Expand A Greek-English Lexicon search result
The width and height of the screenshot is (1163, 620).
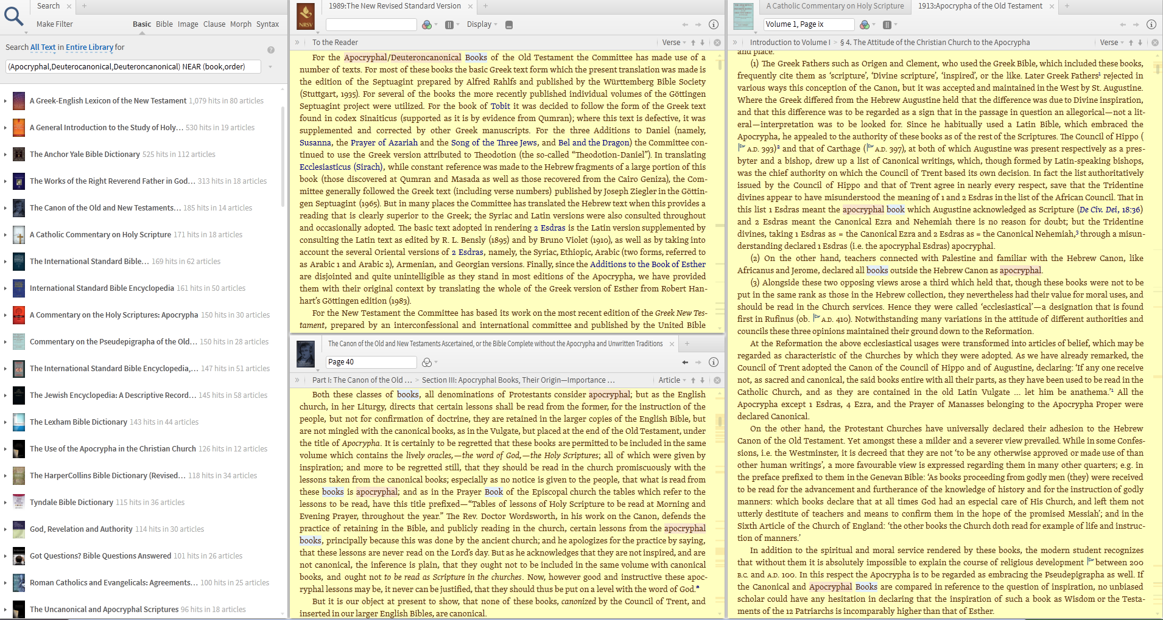click(x=5, y=101)
